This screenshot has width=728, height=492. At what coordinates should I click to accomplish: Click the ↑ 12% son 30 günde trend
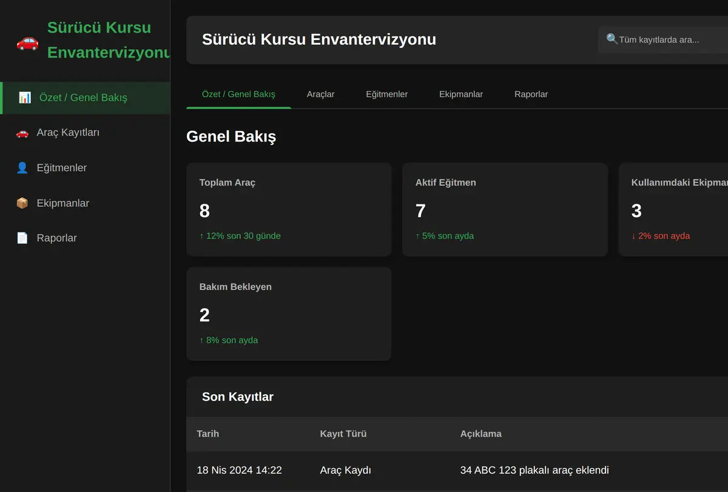pyautogui.click(x=240, y=236)
